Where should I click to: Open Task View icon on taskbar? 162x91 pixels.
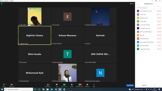point(39,89)
